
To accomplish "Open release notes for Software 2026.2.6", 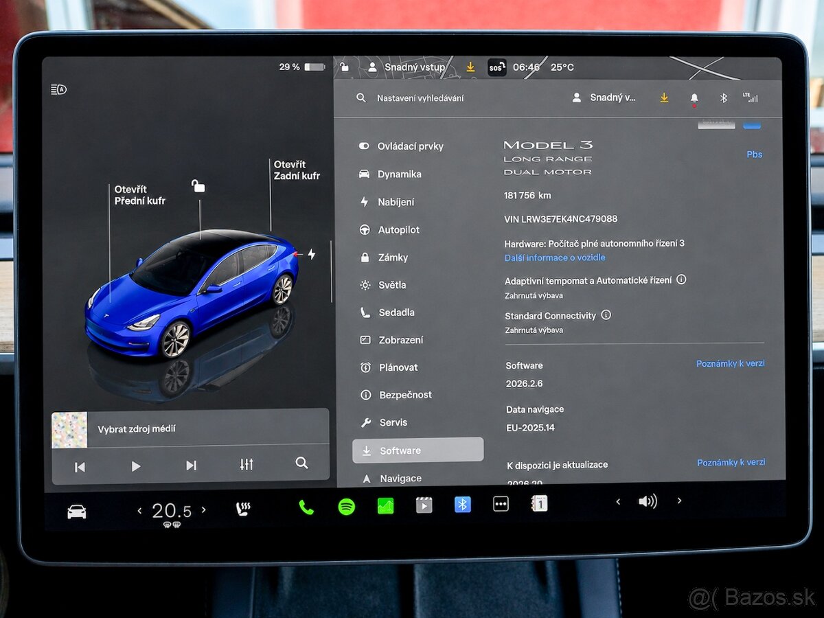I will click(x=730, y=363).
